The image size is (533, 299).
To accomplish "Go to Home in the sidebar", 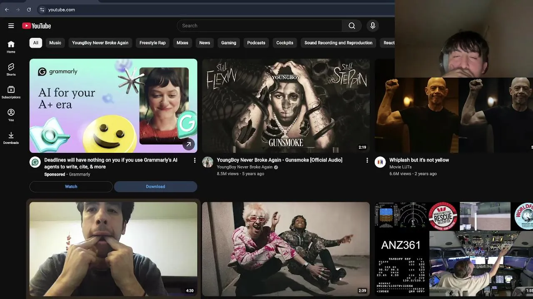I will coord(11,47).
